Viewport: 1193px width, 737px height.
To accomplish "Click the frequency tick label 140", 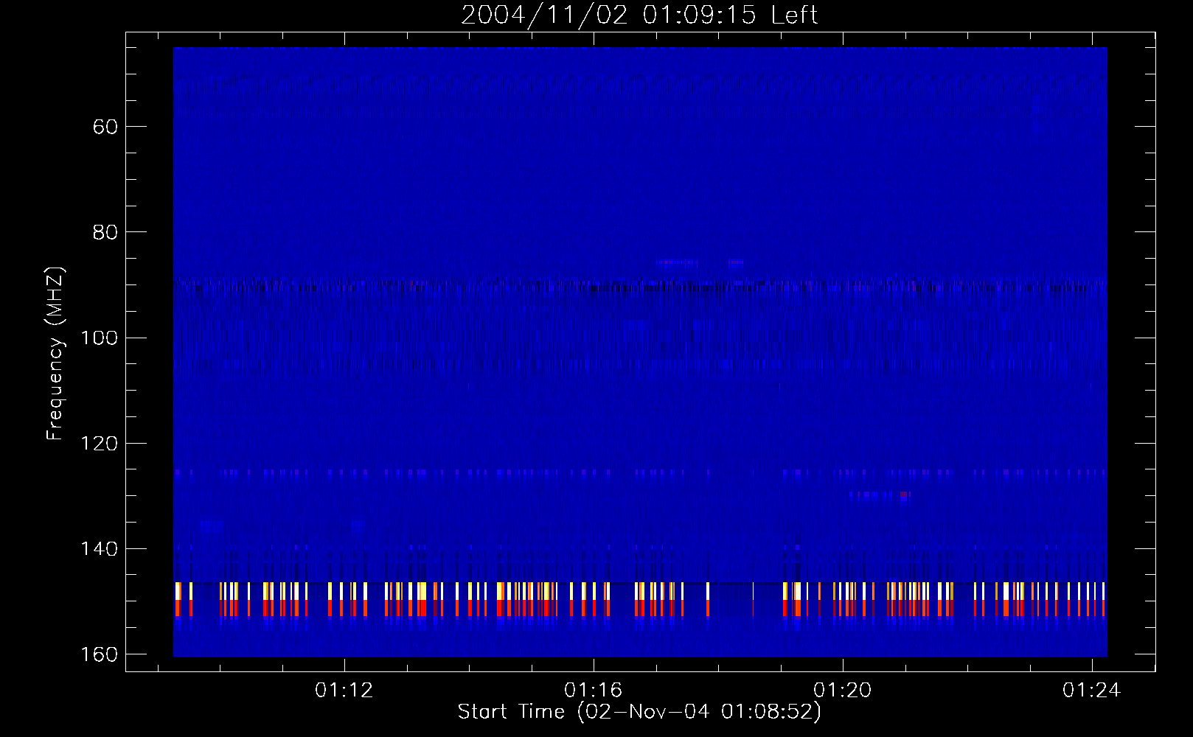I will point(100,549).
